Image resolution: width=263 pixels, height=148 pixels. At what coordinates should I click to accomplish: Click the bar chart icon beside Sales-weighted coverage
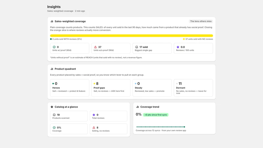[52, 21]
